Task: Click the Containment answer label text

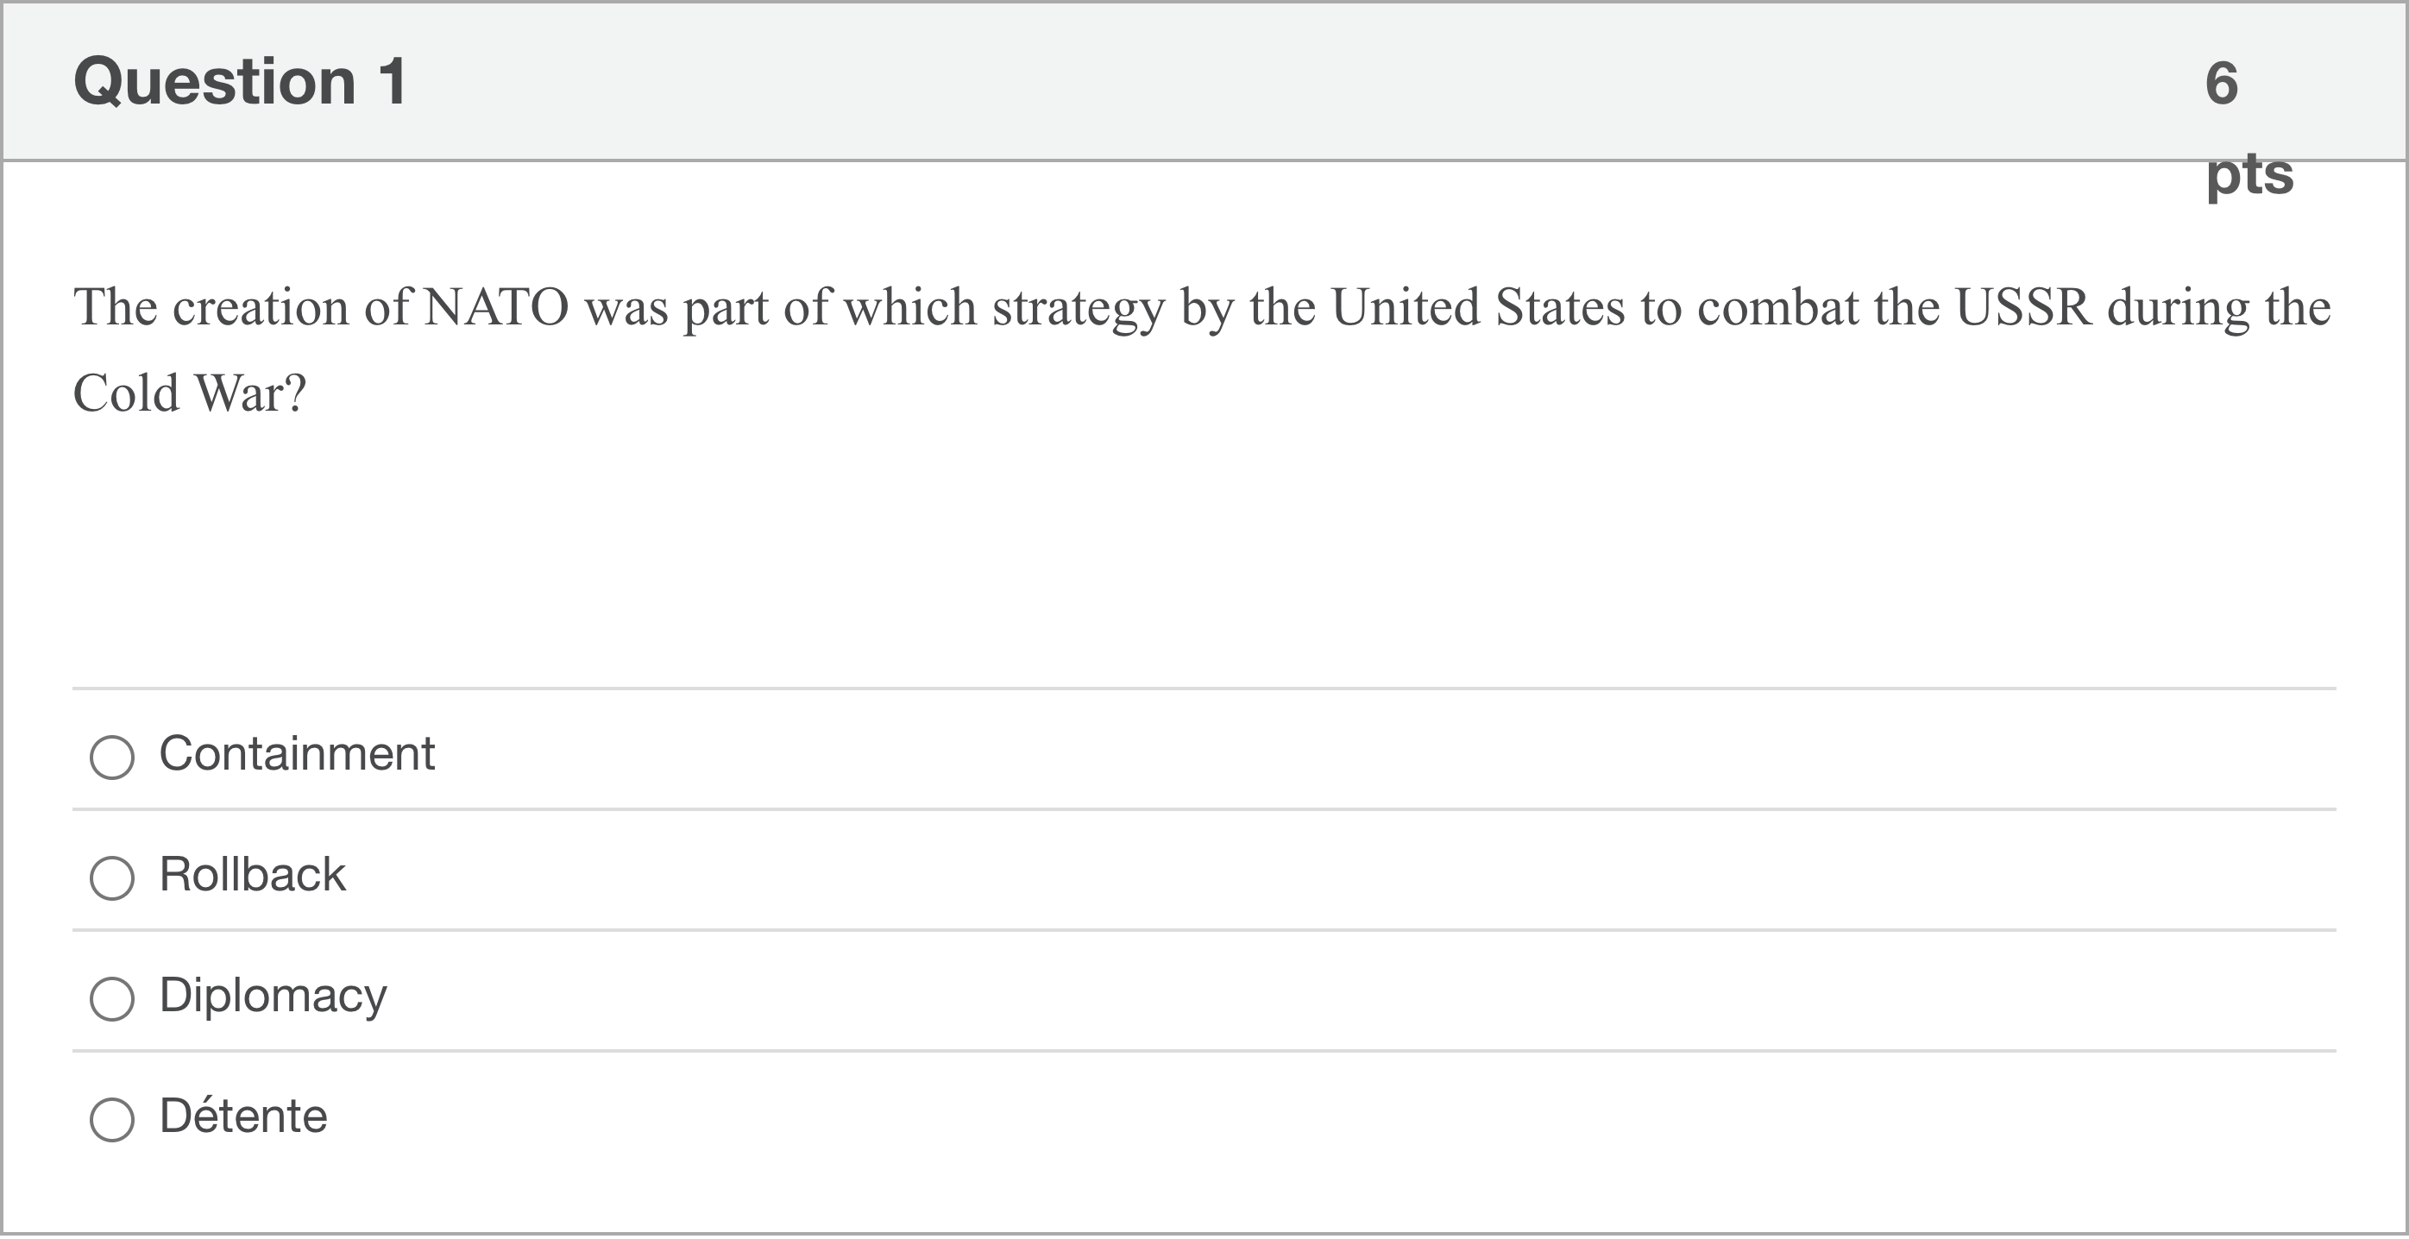Action: point(297,754)
